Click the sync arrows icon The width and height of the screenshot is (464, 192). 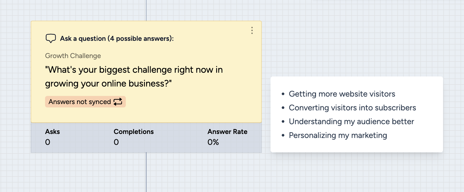point(118,102)
